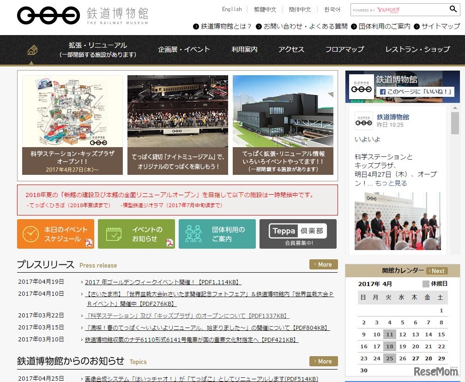Image resolution: width=465 pixels, height=382 pixels.
Task: Open the Golden Week event press release
Action: [163, 282]
